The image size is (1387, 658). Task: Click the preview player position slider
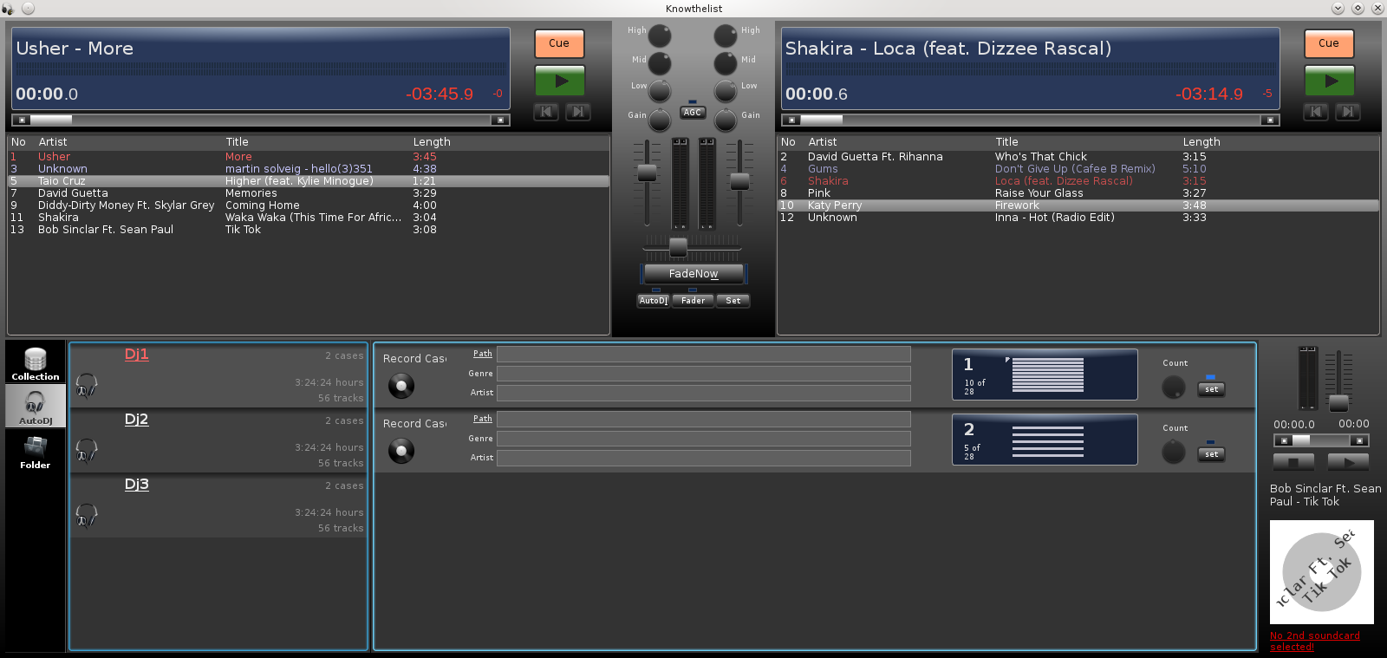point(1321,440)
